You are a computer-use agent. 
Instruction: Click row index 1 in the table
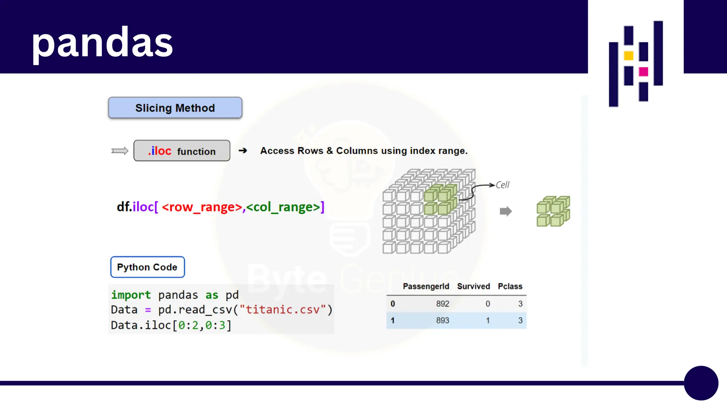[x=393, y=320]
